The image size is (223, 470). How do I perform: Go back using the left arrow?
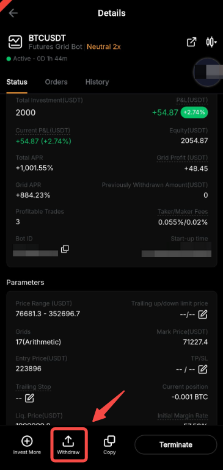(13, 13)
